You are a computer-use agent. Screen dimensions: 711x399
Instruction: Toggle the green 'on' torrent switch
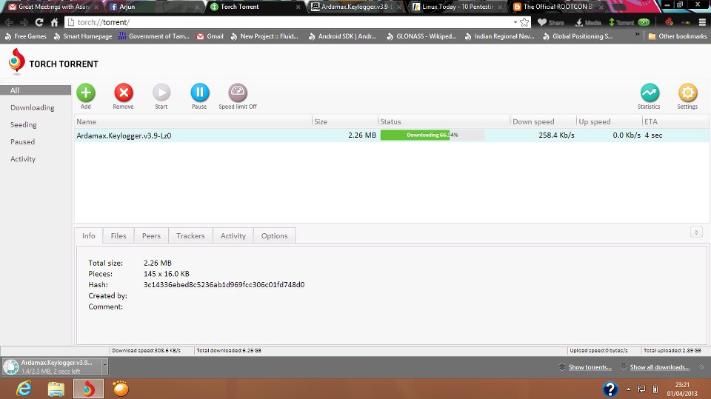(x=644, y=22)
